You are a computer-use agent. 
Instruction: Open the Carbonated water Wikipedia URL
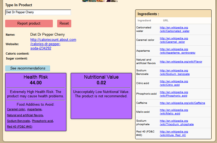(174, 29)
